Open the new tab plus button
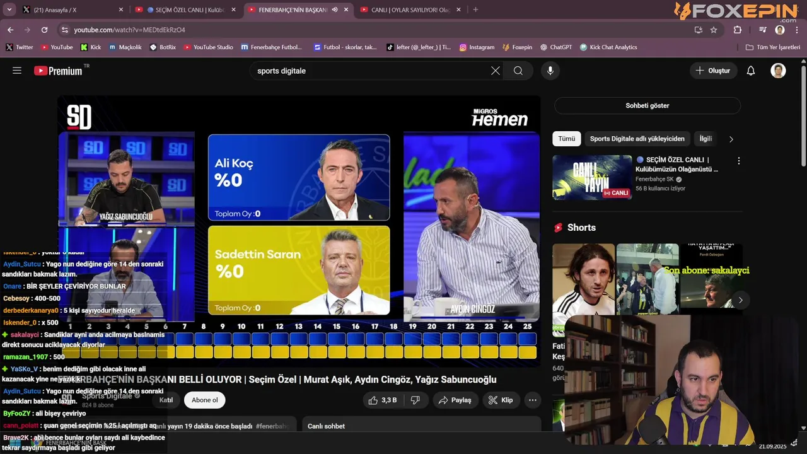Viewport: 807px width, 454px height. point(475,9)
